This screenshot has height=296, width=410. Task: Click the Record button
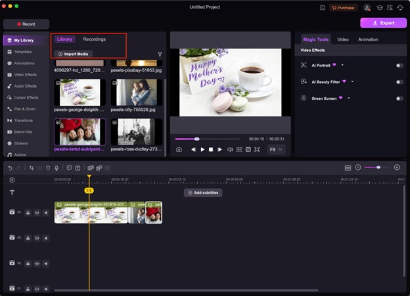click(x=26, y=24)
